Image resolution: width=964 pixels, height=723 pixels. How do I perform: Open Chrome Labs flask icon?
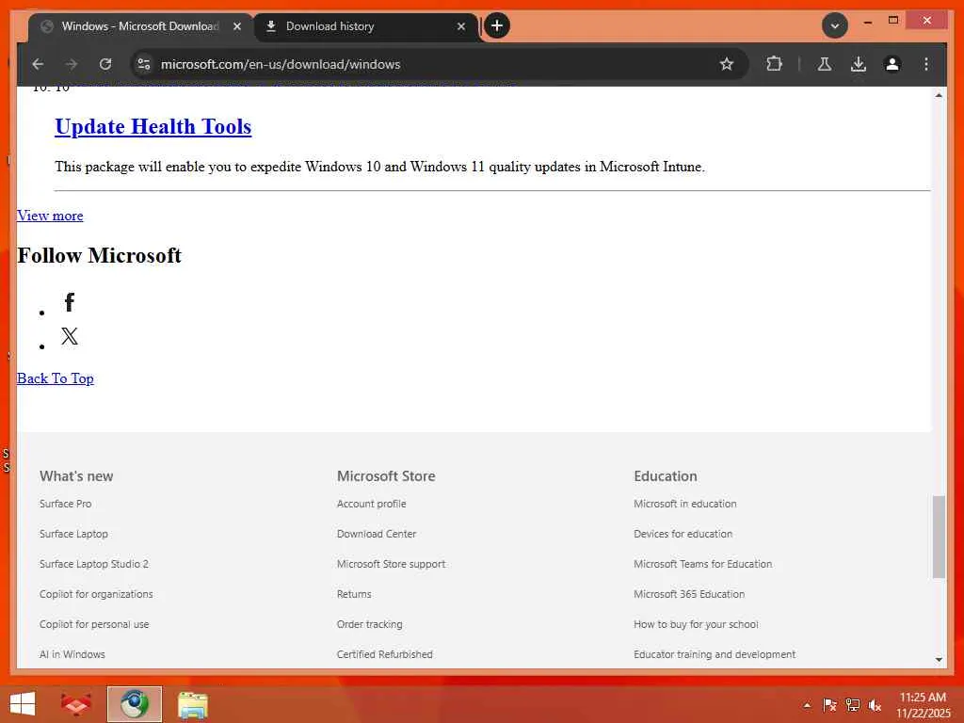tap(825, 64)
